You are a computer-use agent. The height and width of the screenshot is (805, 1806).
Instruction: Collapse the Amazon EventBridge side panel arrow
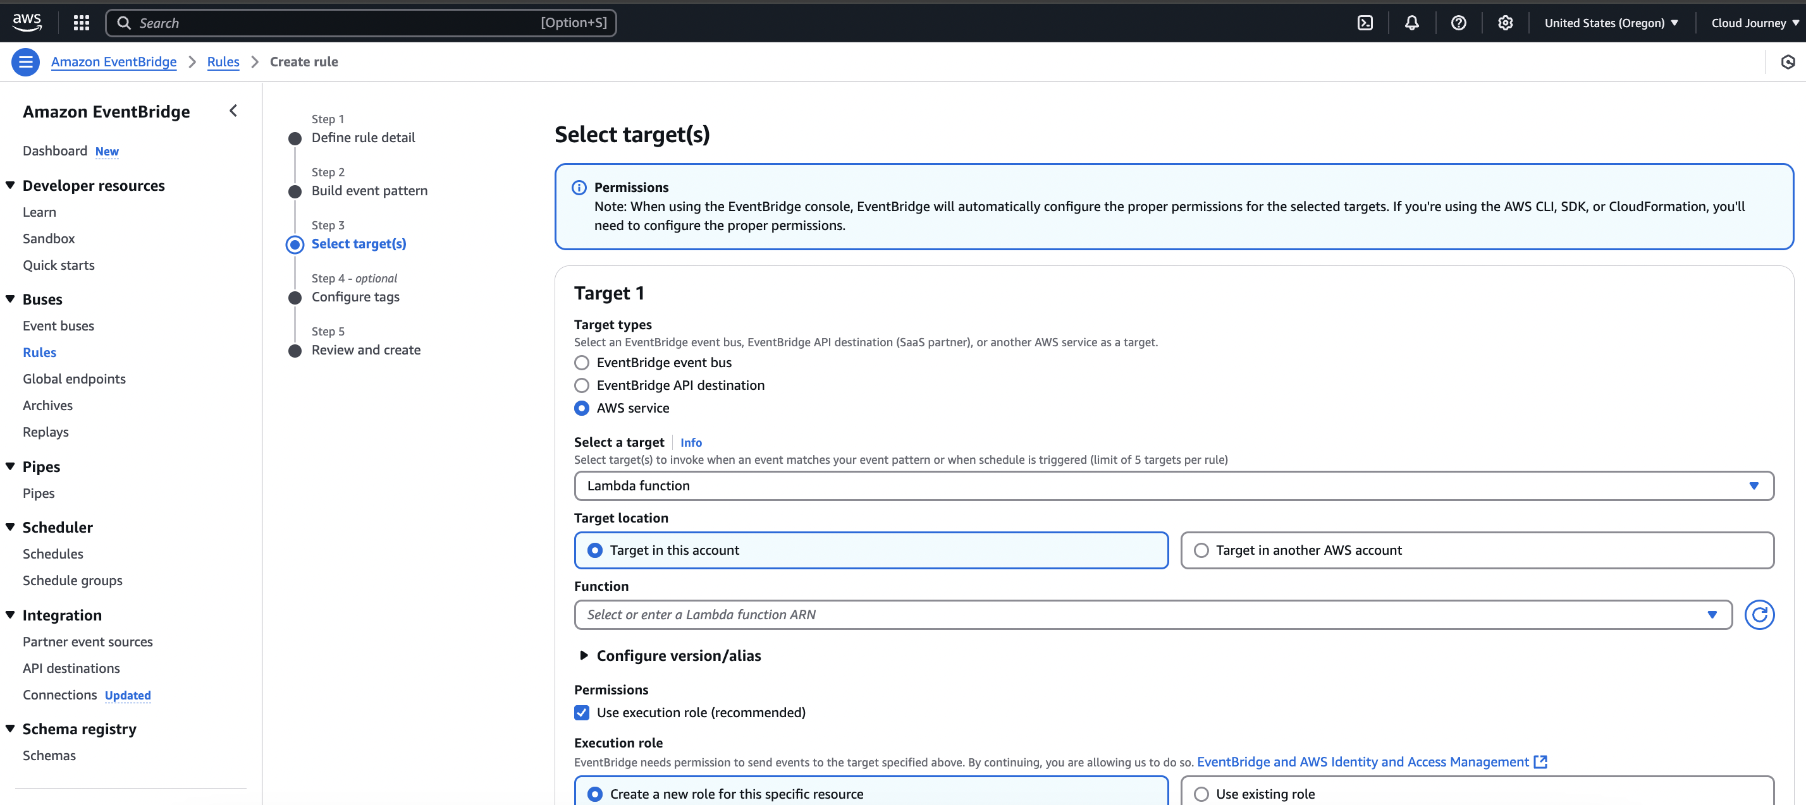click(x=233, y=111)
